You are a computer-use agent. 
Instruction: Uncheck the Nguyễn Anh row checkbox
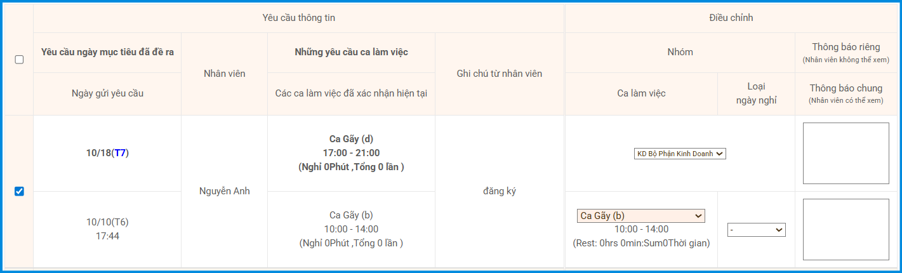19,191
